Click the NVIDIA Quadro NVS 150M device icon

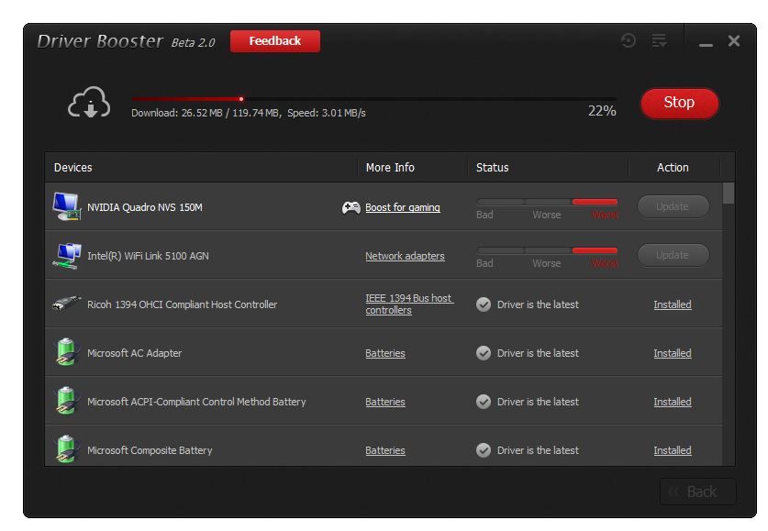(x=67, y=206)
